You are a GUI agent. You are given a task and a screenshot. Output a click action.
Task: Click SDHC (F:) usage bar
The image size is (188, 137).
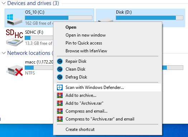[x=39, y=38]
